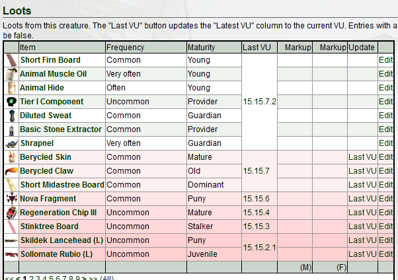Viewport: 398px width, 280px height.
Task: Sort table by Maturity column header
Action: (x=201, y=48)
